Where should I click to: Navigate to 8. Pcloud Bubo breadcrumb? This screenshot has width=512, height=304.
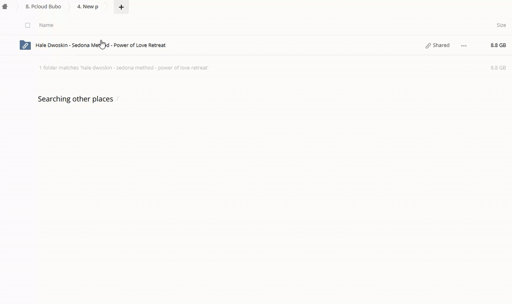(43, 7)
